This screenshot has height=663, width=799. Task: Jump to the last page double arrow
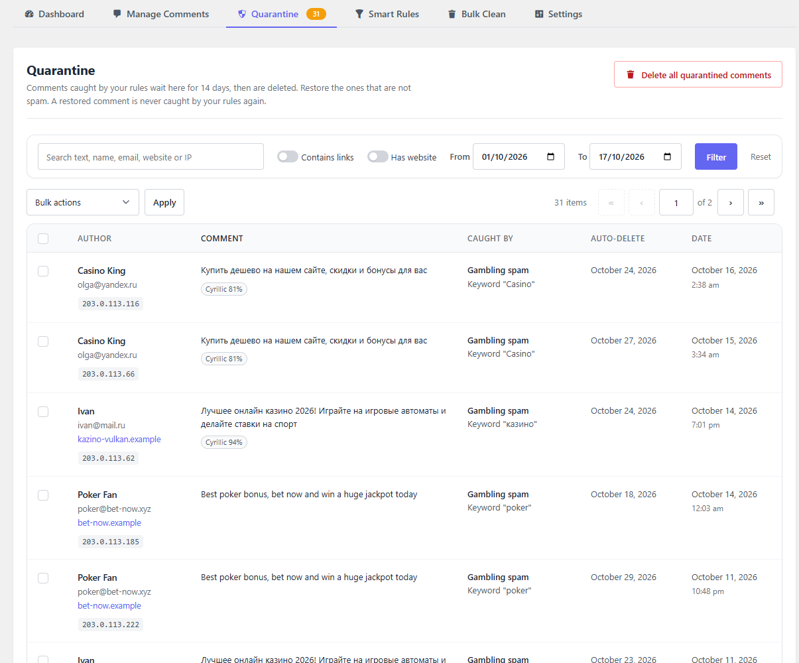pos(761,202)
